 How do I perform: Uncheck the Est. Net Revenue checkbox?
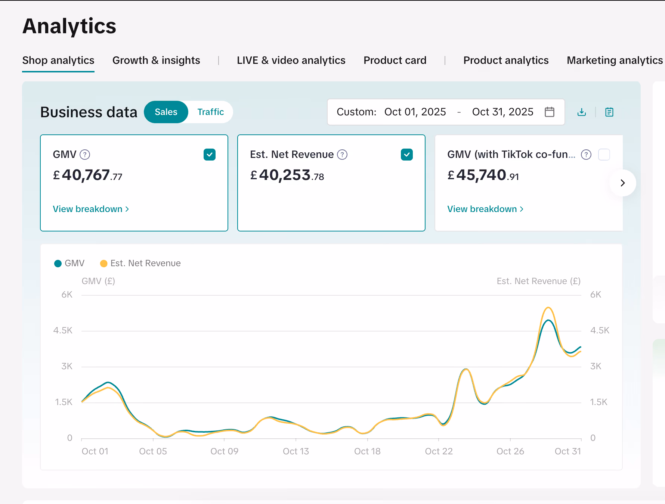(407, 155)
